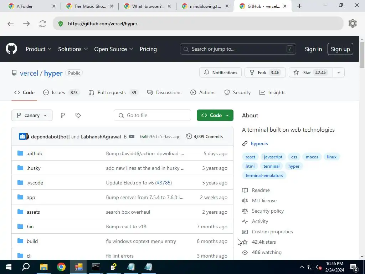Click the green security shield icon
The width and height of the screenshot is (365, 274).
pos(61,24)
